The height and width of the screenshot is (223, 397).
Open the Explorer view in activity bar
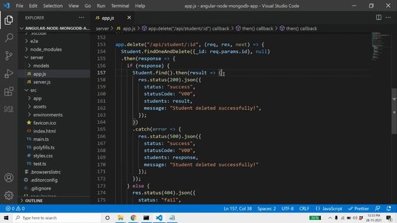point(9,20)
